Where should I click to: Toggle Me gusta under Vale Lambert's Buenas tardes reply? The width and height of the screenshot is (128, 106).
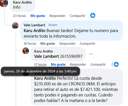[x=48, y=43]
